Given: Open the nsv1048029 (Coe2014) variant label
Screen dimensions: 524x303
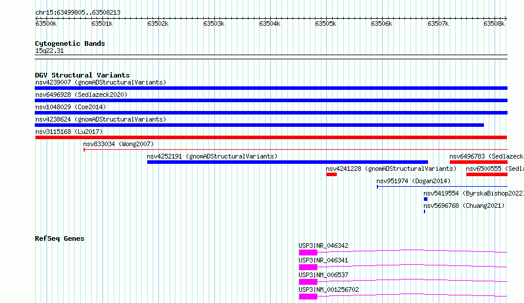Looking at the screenshot, I should pyautogui.click(x=71, y=107).
